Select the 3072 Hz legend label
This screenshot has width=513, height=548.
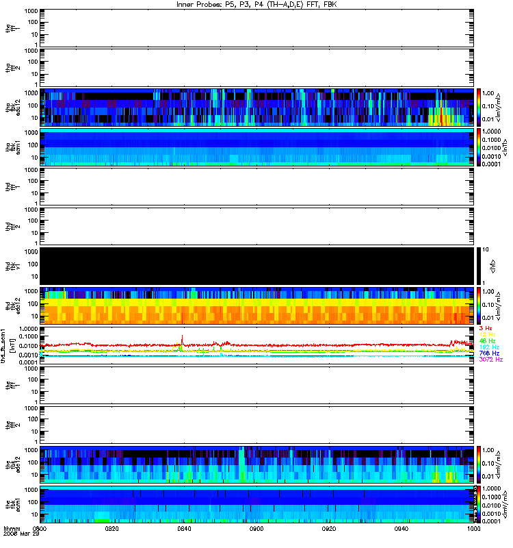coord(490,360)
